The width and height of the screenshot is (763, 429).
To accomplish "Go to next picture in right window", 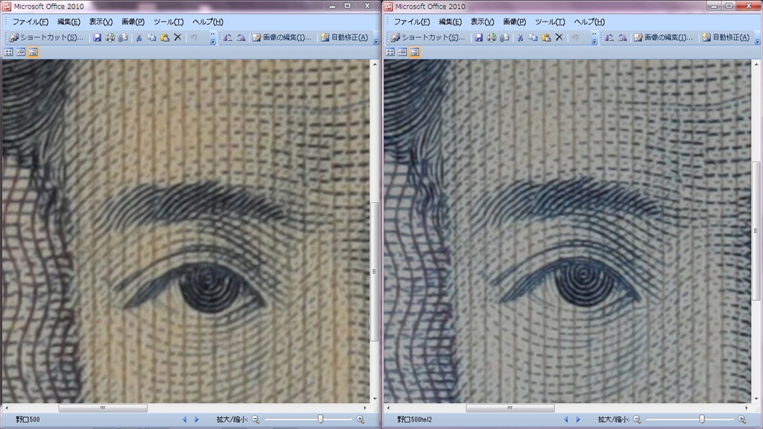I will click(x=578, y=419).
